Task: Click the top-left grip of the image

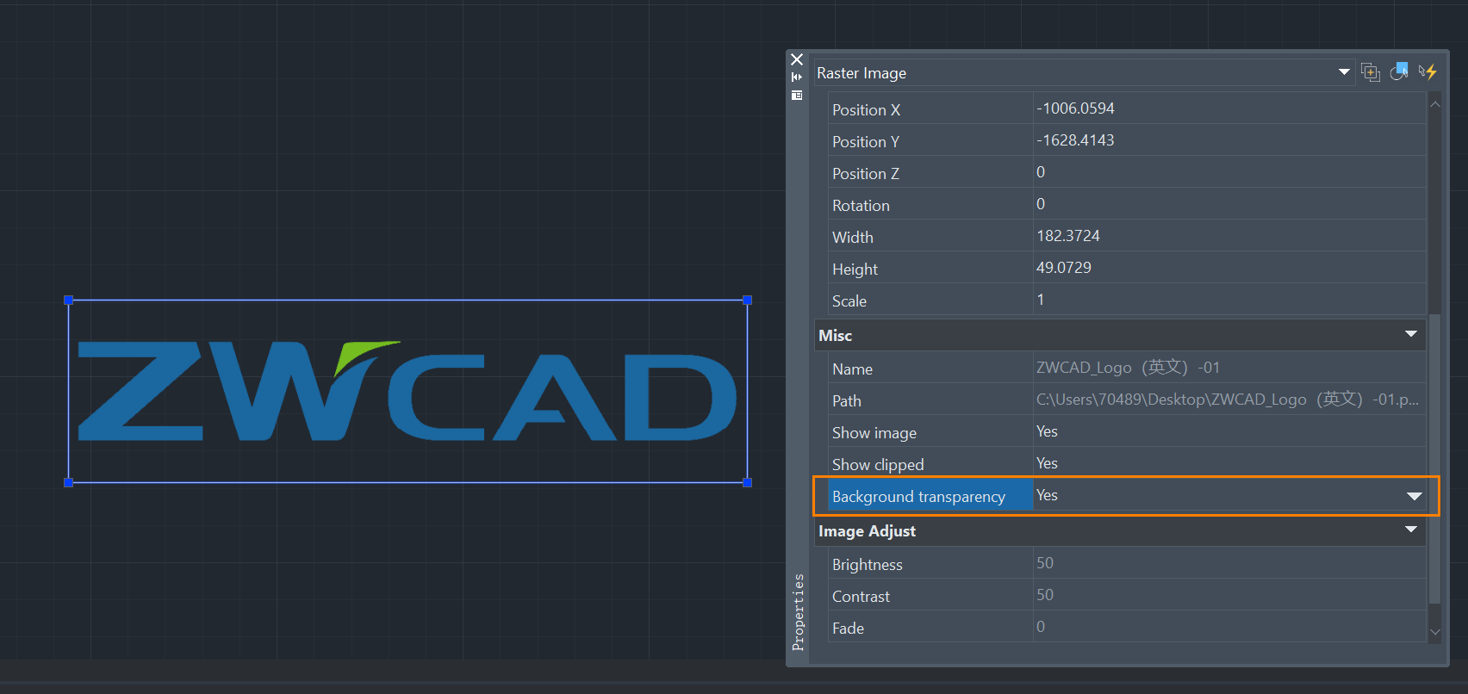Action: pyautogui.click(x=69, y=301)
